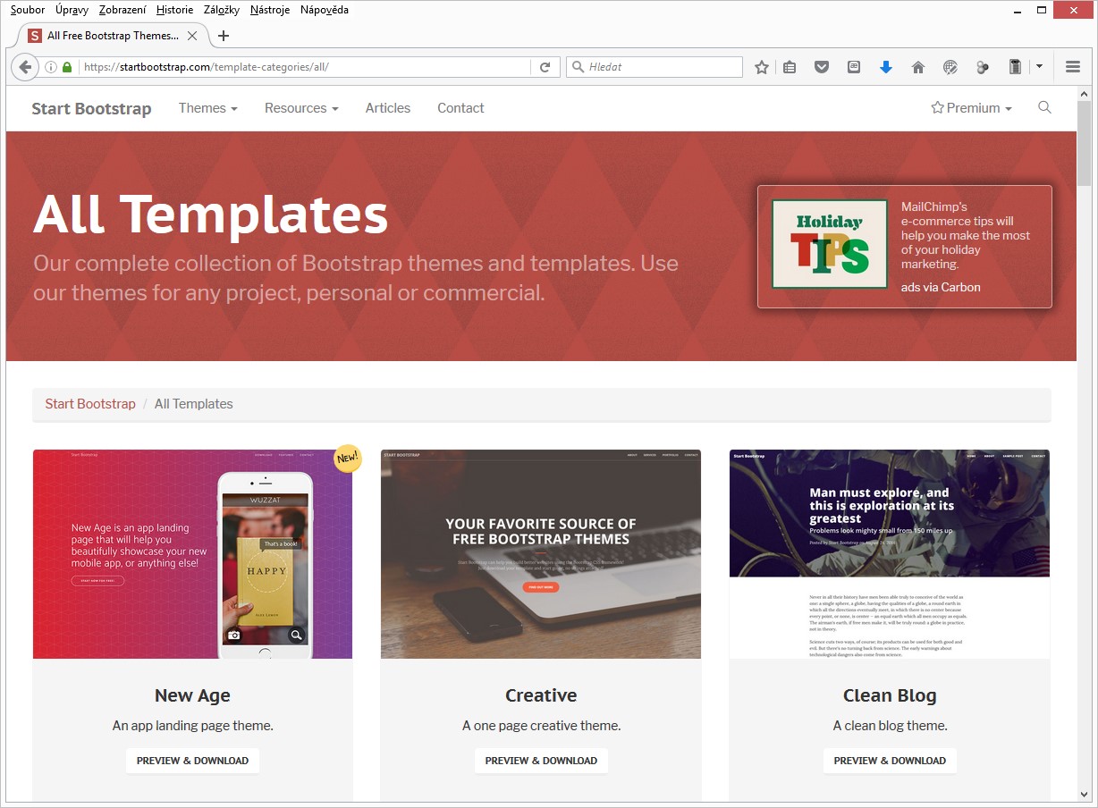Go back with the browser back arrow
The width and height of the screenshot is (1098, 808).
pos(25,67)
